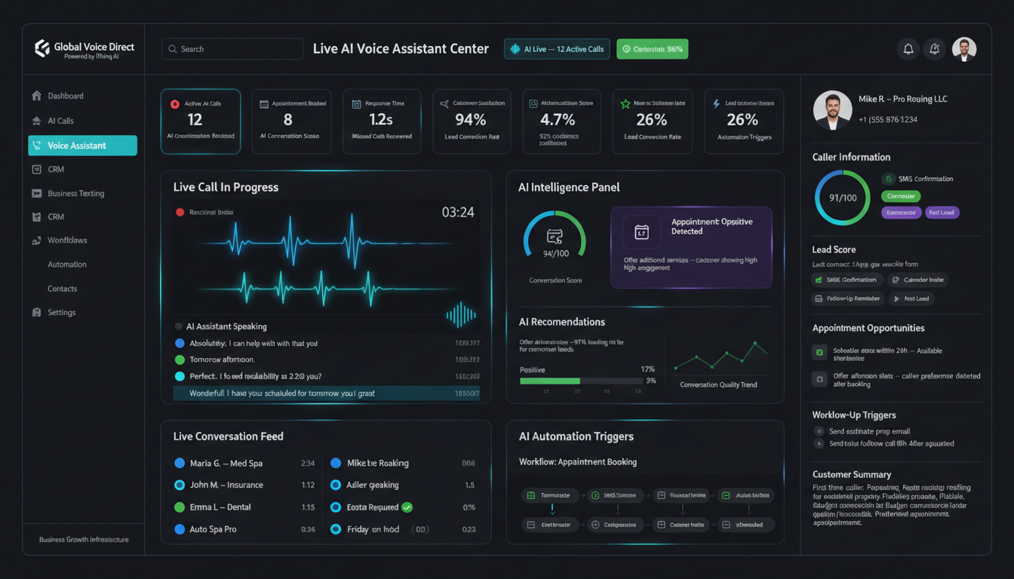Click the Global Voice Direct logo icon
This screenshot has height=579, width=1014.
coord(42,48)
